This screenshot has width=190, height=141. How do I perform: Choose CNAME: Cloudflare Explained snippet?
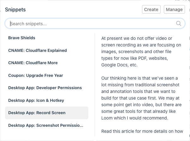point(47,50)
